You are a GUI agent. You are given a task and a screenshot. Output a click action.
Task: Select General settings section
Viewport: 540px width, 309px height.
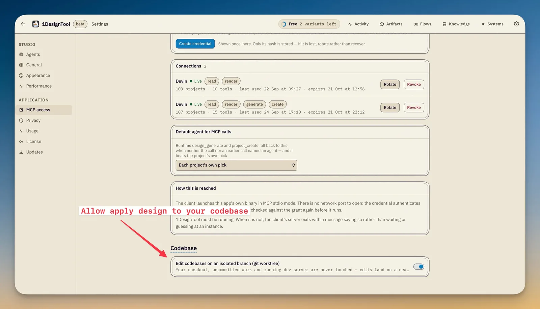[44, 65]
